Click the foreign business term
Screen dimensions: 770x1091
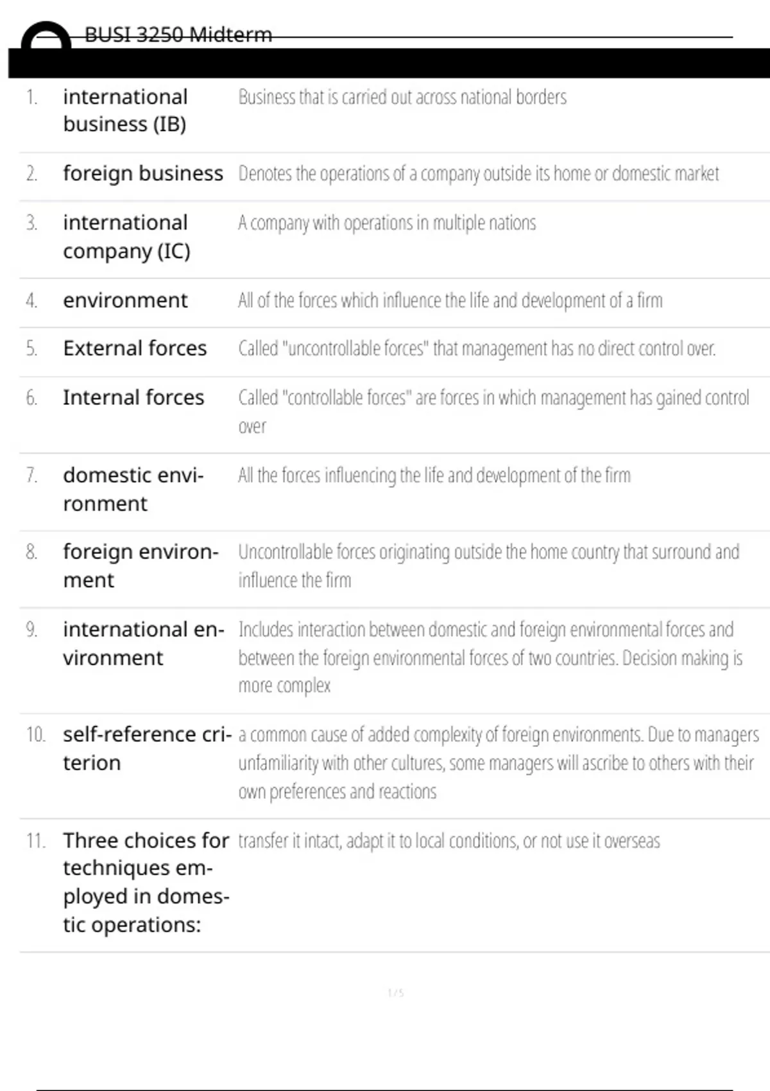pyautogui.click(x=143, y=173)
